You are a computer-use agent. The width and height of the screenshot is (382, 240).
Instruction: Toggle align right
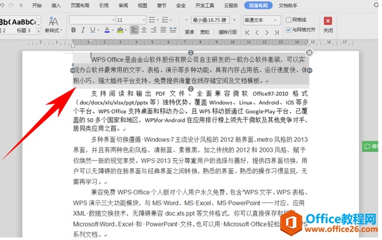(153, 30)
